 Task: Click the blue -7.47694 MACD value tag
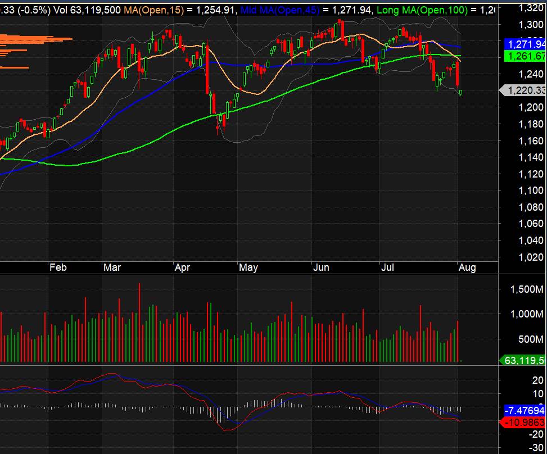[x=525, y=410]
